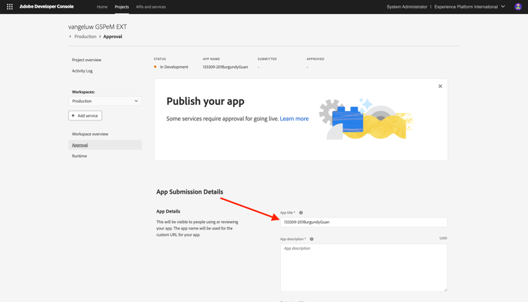Select Workspace overview in the sidebar

(90, 134)
